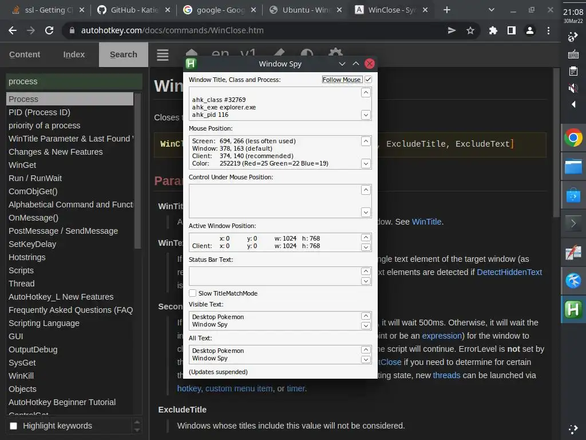Viewport: 586px width, 440px height.
Task: Click the Chrome icon in the side panel
Action: (x=573, y=137)
